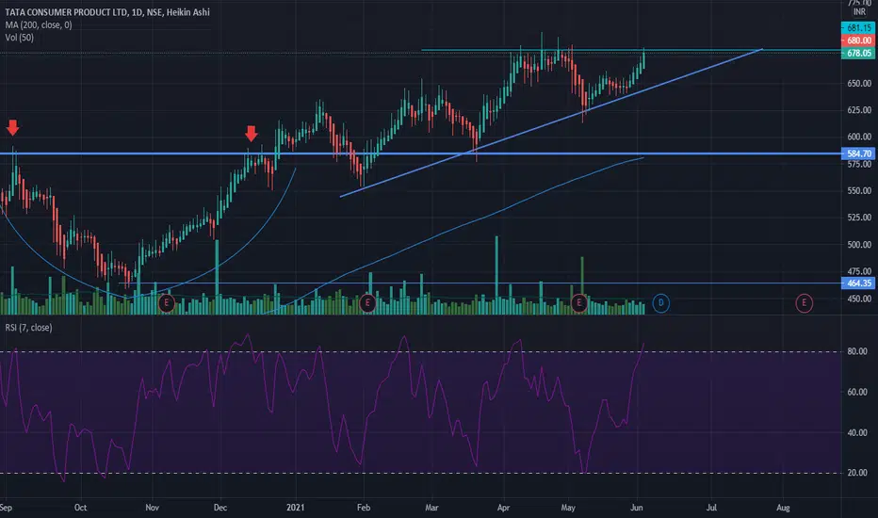The width and height of the screenshot is (878, 518).
Task: Select the Vol (50) indicator legend
Action: [20, 38]
